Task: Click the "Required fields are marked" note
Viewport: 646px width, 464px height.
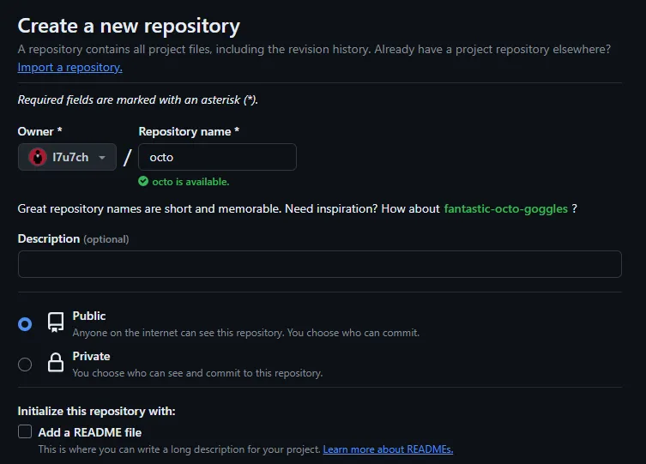Action: (137, 99)
